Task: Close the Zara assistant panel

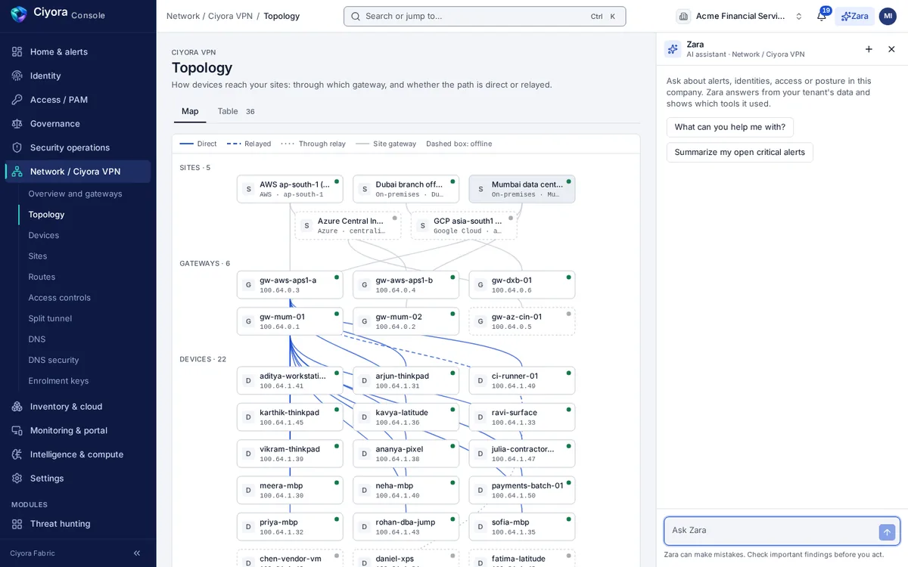Action: tap(891, 49)
